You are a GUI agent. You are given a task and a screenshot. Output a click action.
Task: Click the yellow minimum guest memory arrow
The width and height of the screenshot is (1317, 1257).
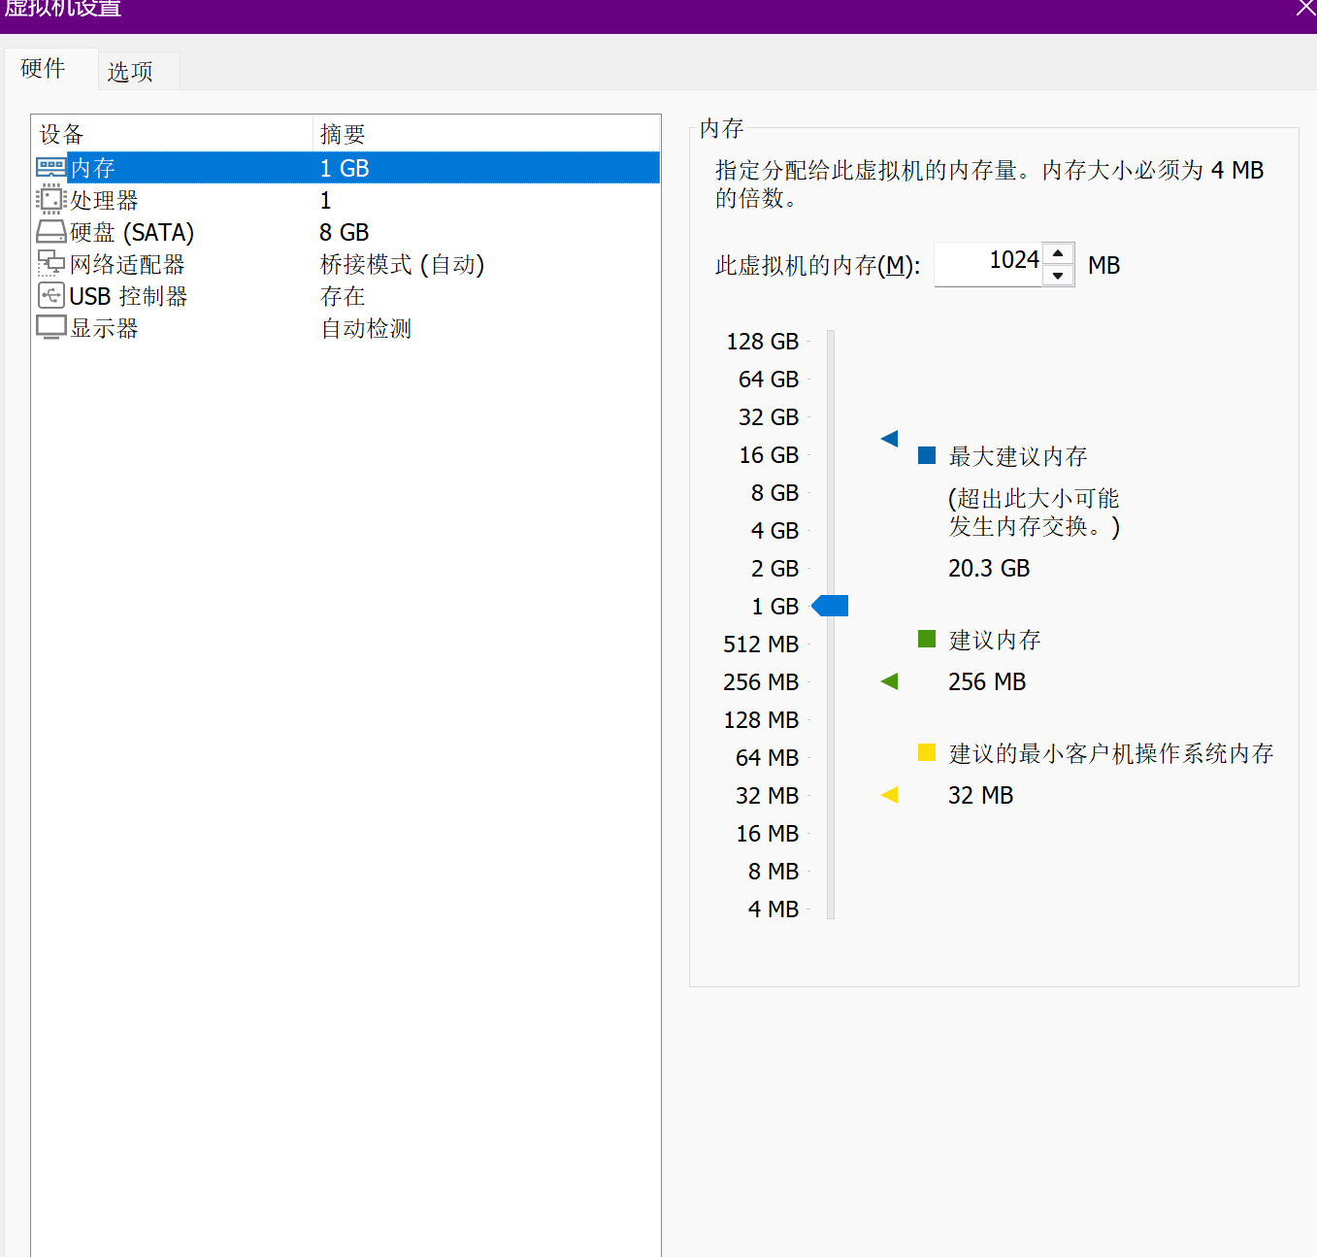pos(889,795)
